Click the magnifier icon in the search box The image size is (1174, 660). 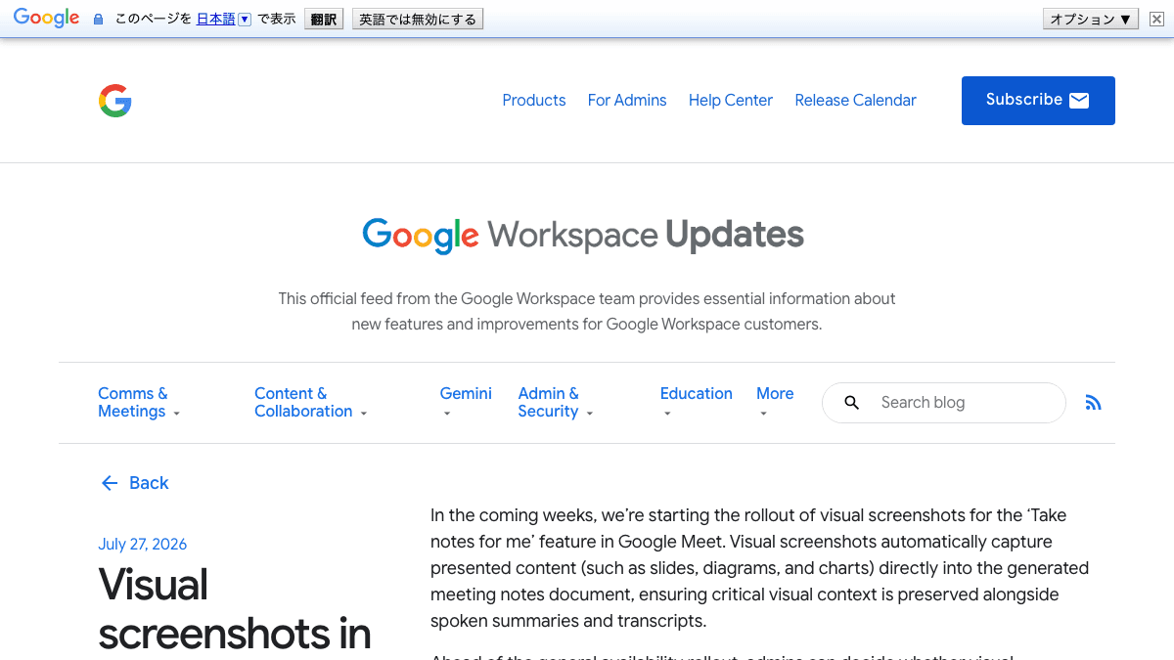[852, 403]
